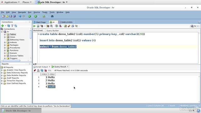Viewport: 201px width, 113px height.
Task: Click the Clear eraser icon in worksheet toolbar
Action: (x=69, y=26)
